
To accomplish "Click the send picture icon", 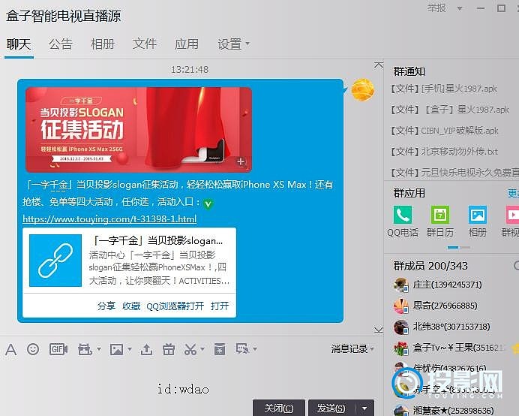I will click(x=116, y=349).
